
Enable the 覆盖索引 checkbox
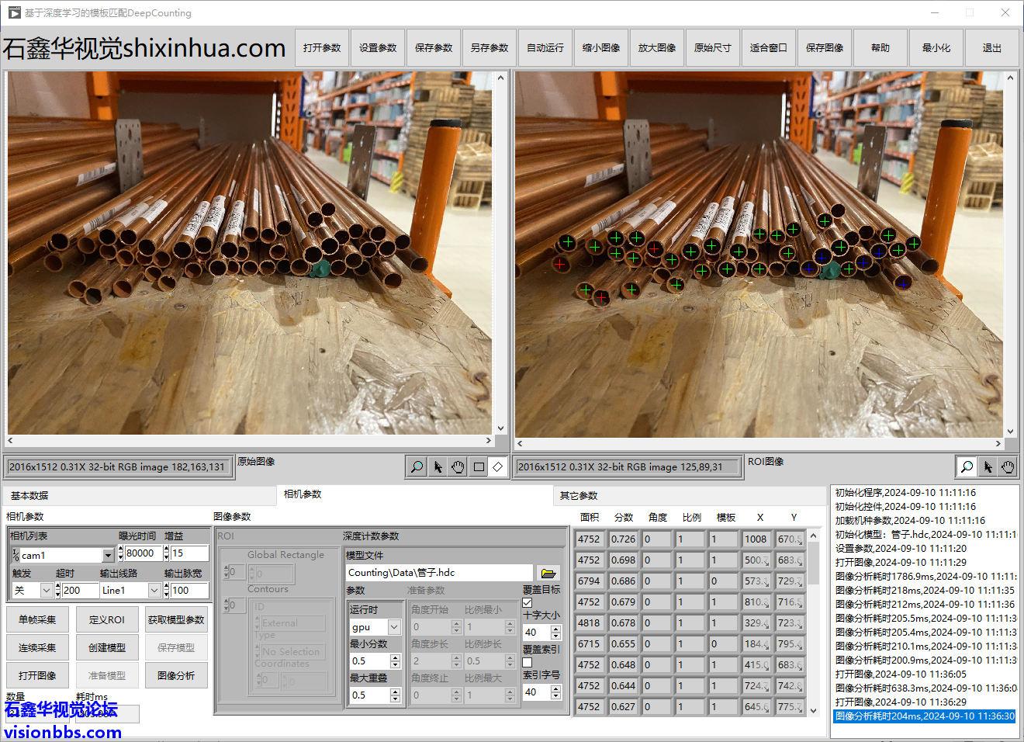pyautogui.click(x=528, y=662)
